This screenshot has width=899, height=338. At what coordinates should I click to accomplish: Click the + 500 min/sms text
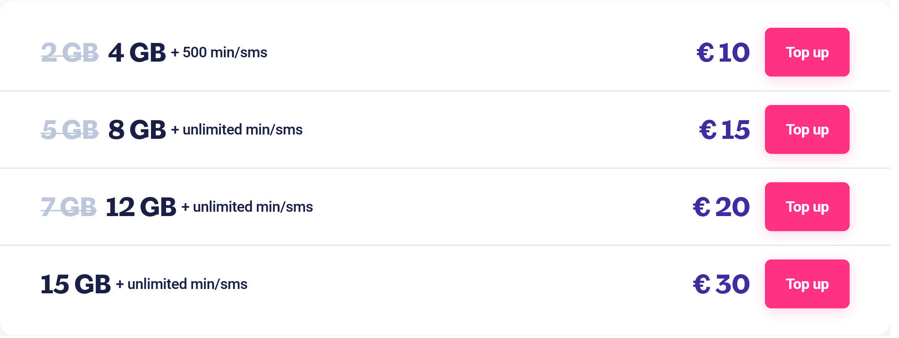pyautogui.click(x=219, y=53)
